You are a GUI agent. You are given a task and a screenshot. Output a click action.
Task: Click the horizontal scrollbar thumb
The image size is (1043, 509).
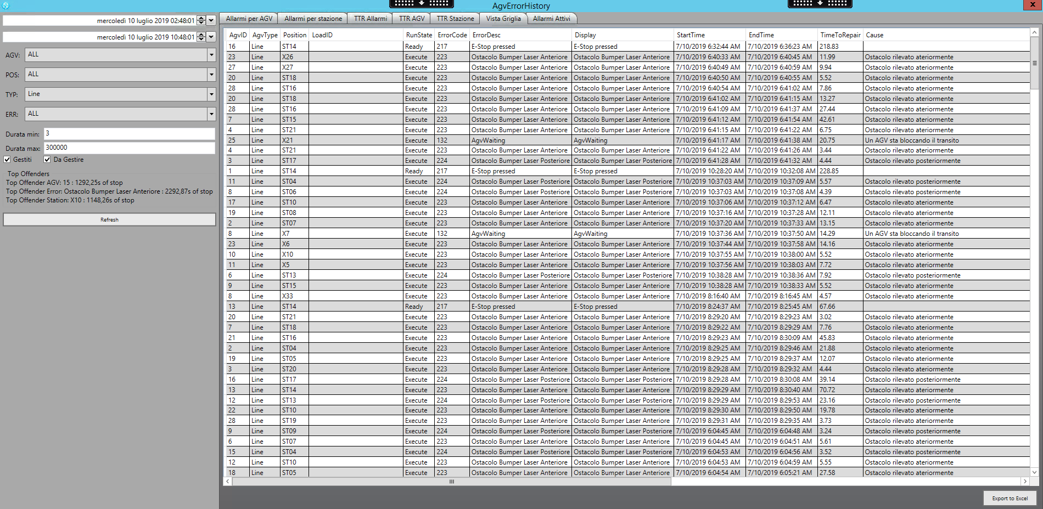(x=452, y=481)
